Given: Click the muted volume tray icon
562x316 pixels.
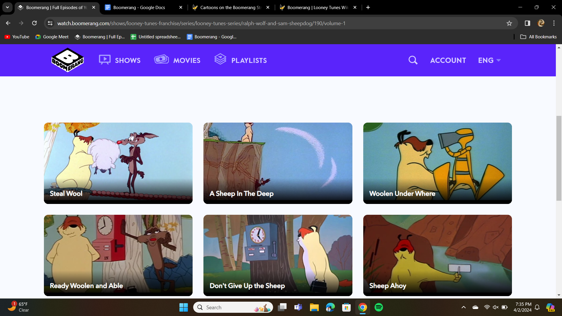Looking at the screenshot, I should [496, 307].
